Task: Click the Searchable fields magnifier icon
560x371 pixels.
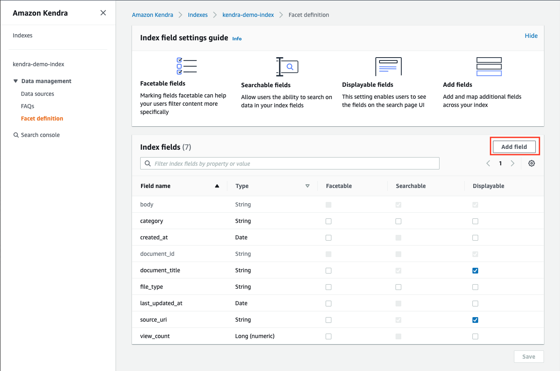Action: (x=287, y=67)
